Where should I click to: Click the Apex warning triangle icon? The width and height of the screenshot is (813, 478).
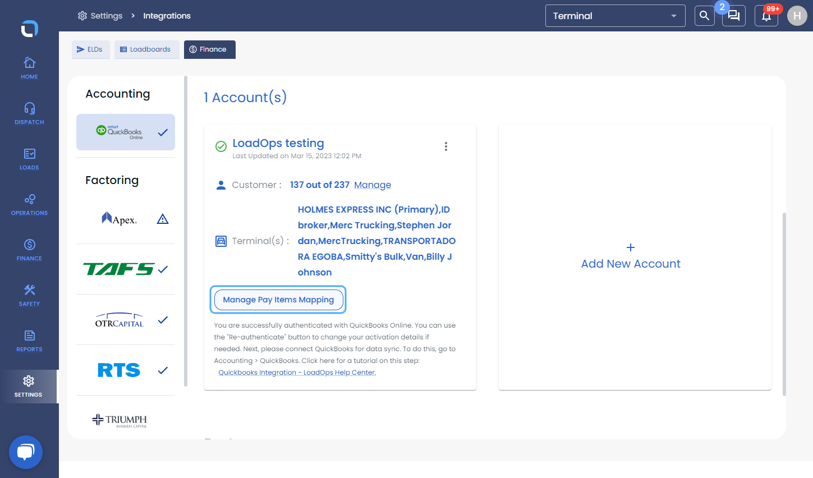[163, 219]
